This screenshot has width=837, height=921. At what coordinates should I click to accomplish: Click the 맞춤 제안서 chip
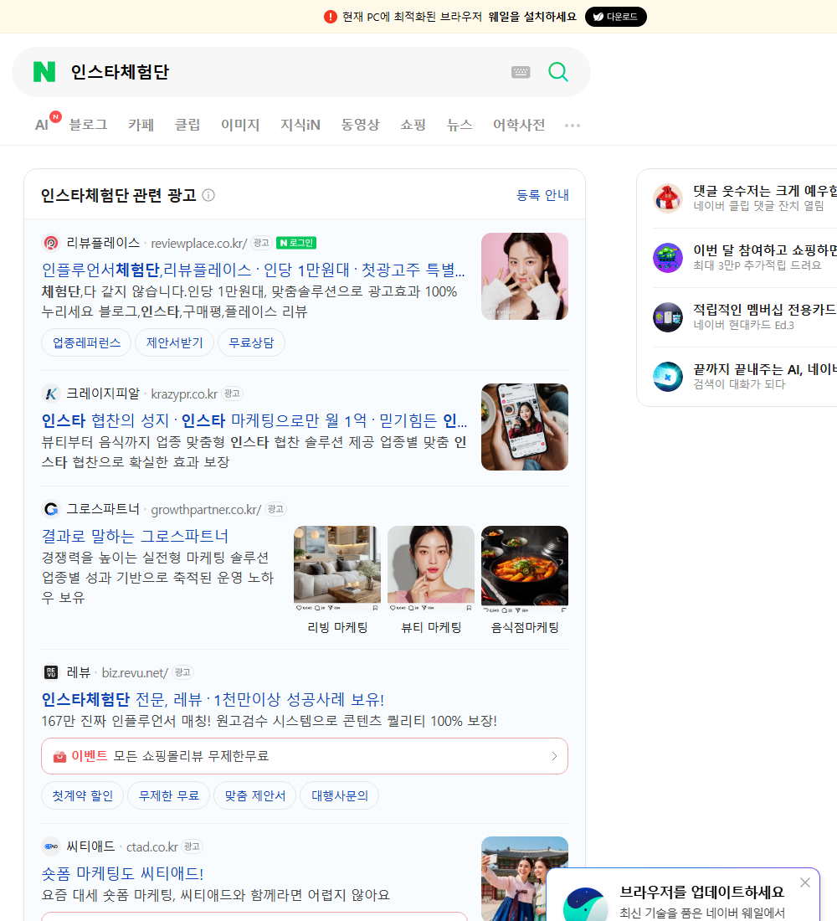255,795
